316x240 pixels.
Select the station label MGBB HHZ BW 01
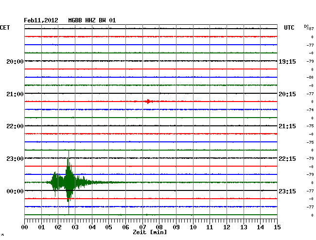coord(92,20)
